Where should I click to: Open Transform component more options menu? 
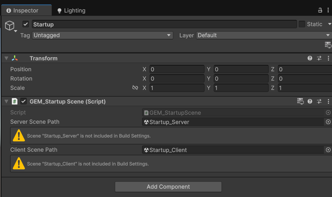pyautogui.click(x=328, y=58)
